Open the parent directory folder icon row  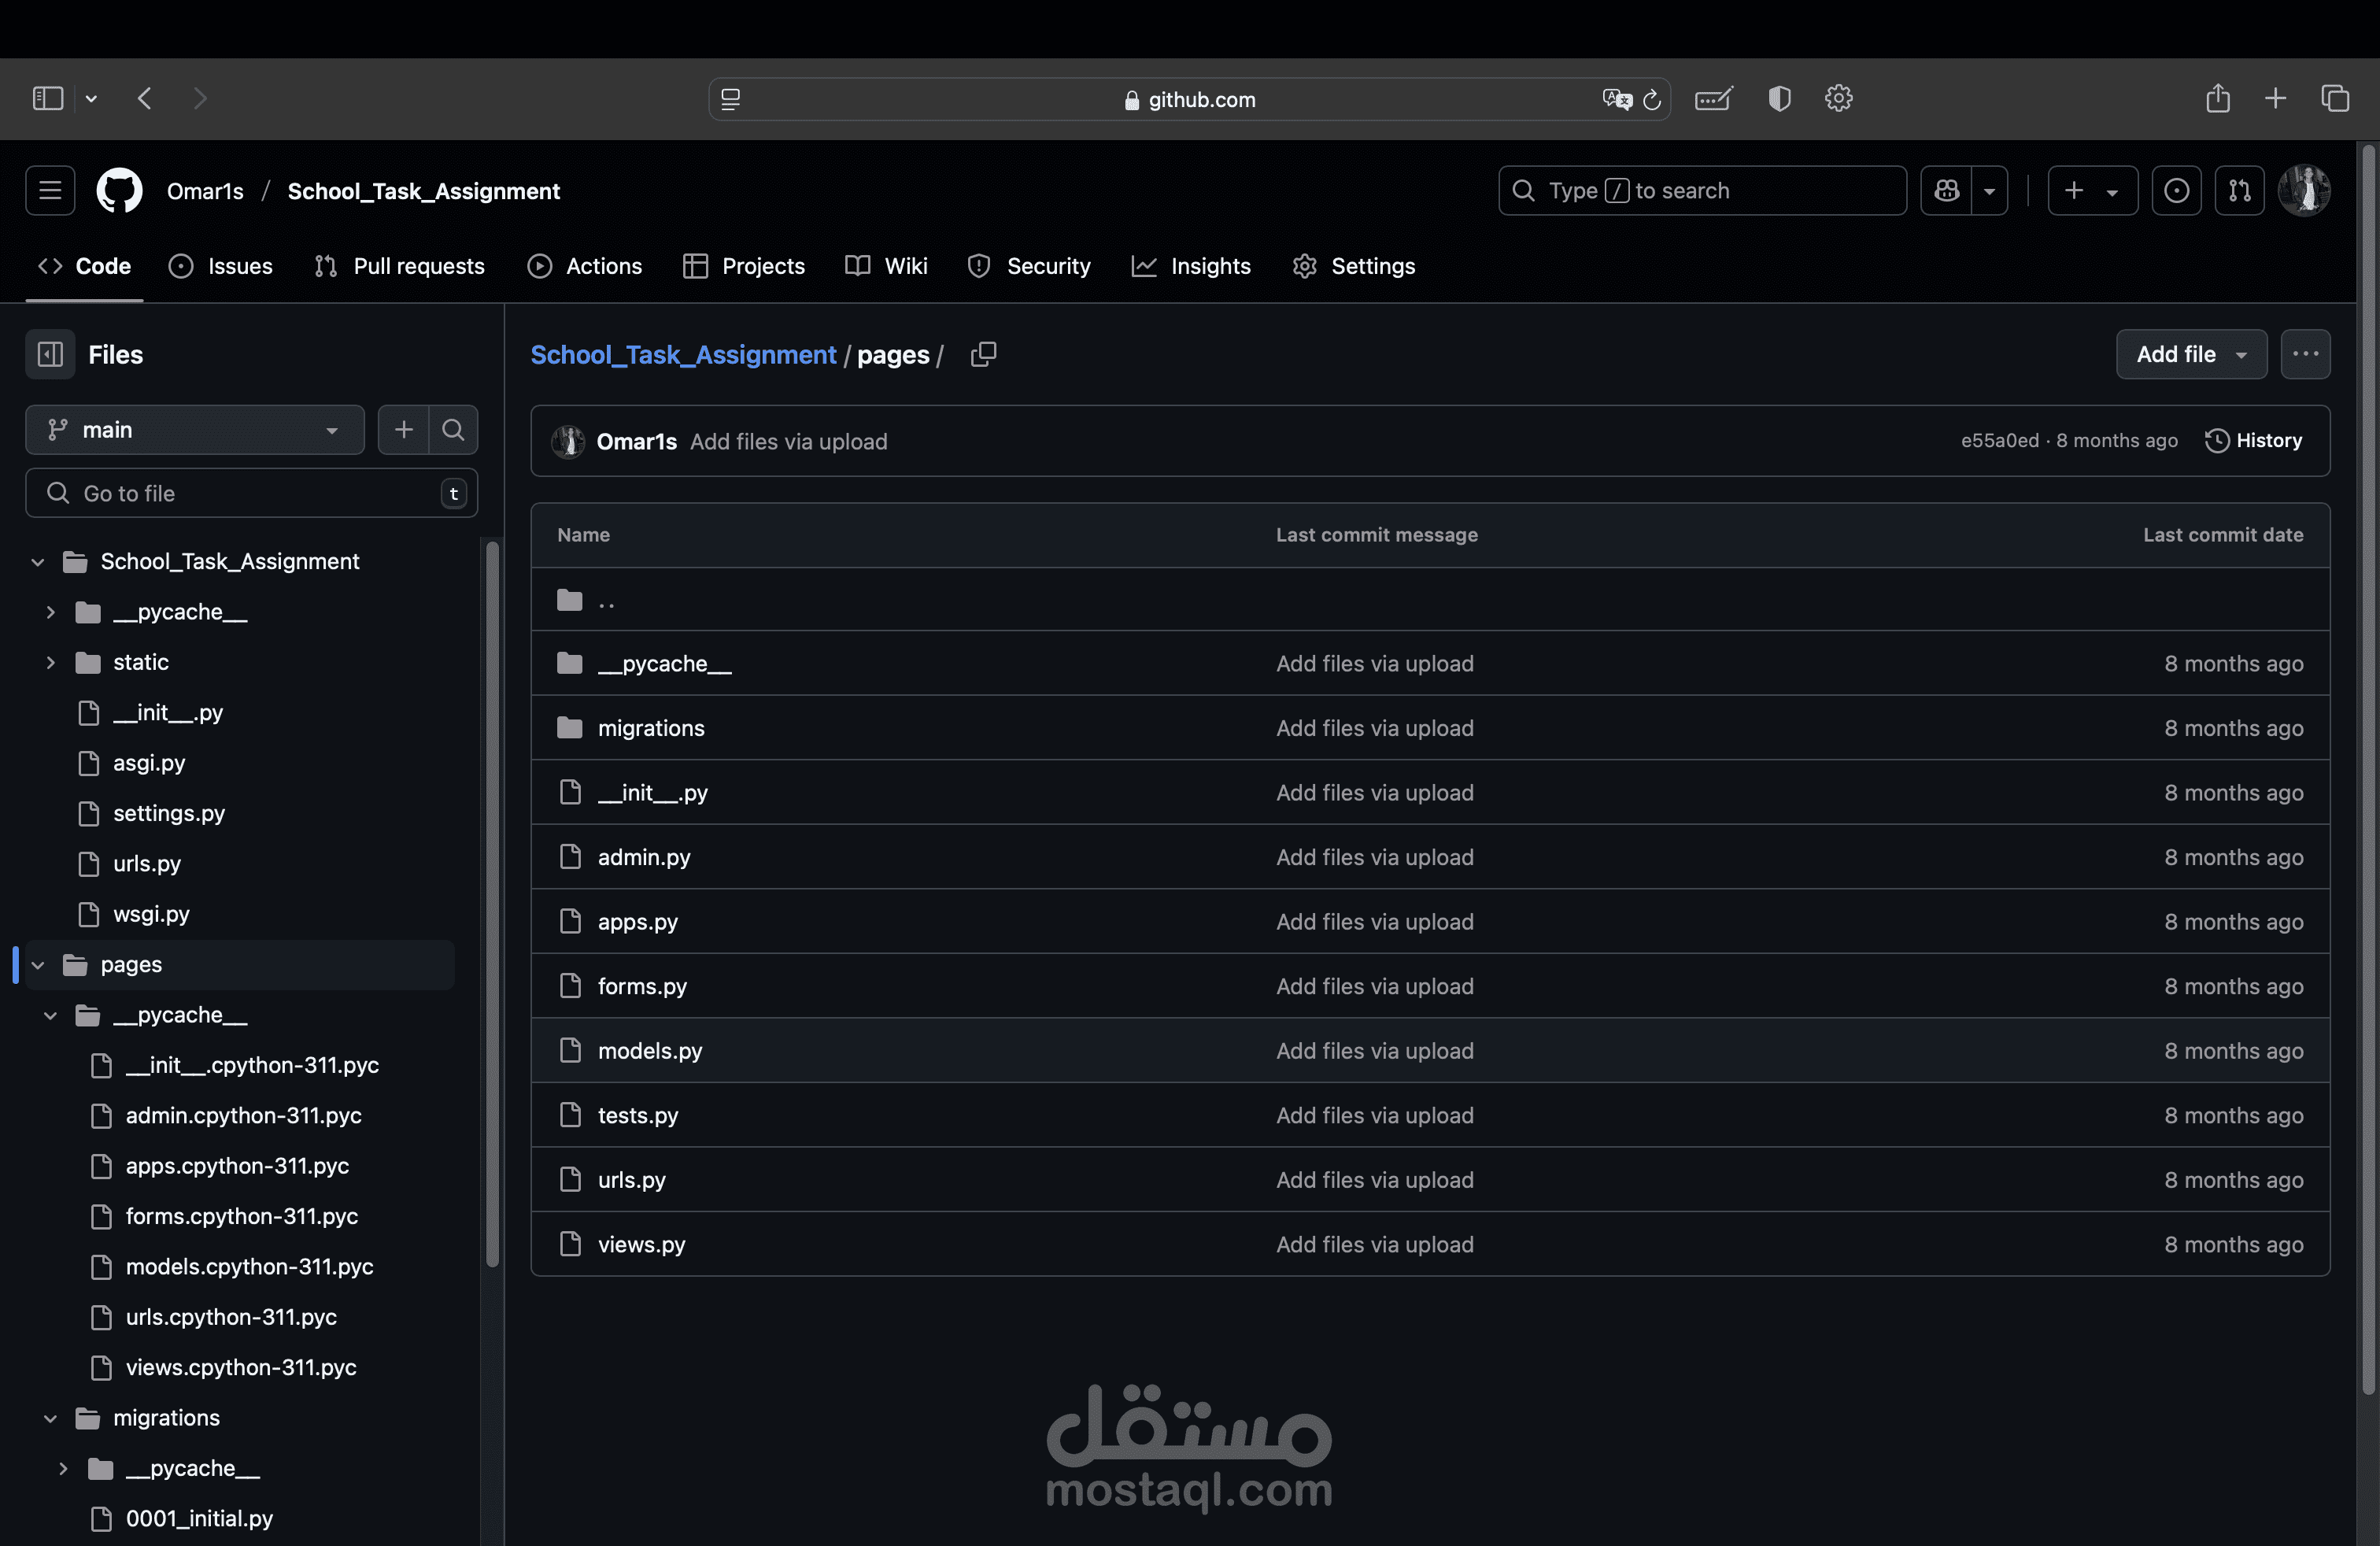coord(1430,600)
